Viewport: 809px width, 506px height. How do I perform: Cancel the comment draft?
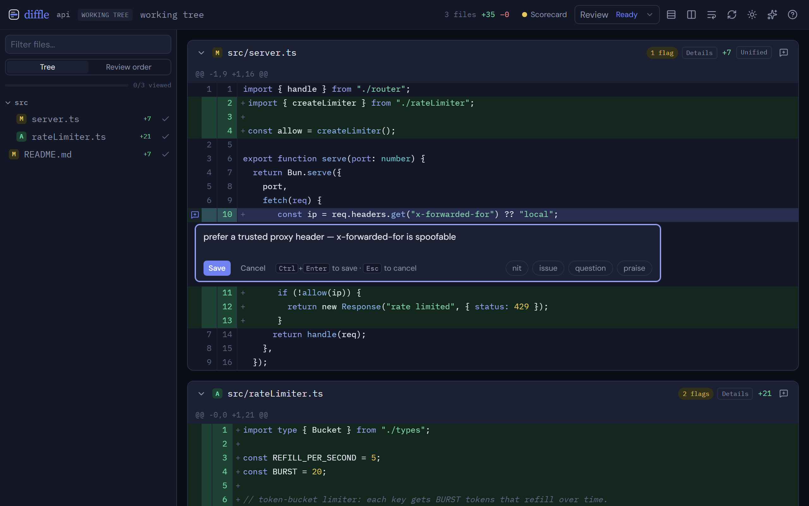[x=253, y=268]
